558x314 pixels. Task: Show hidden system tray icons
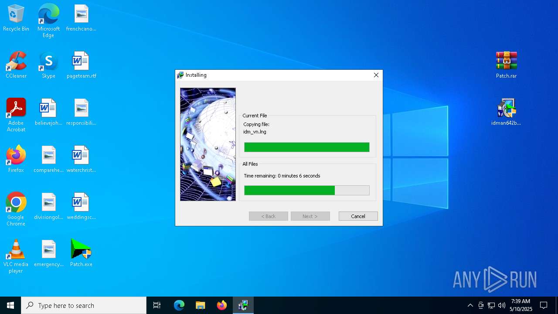tap(470, 305)
